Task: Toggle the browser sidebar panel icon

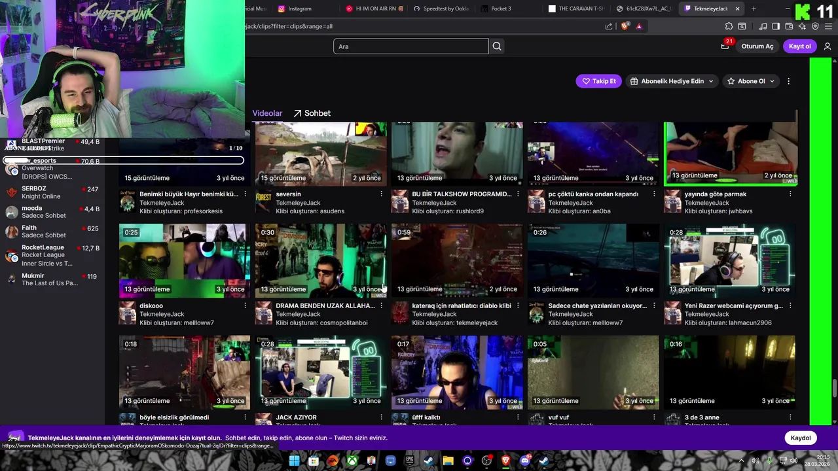Action: tap(776, 26)
